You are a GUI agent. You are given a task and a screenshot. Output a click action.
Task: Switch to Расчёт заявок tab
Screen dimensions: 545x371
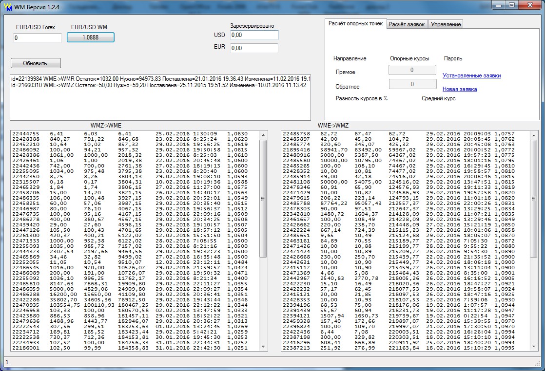pyautogui.click(x=407, y=24)
